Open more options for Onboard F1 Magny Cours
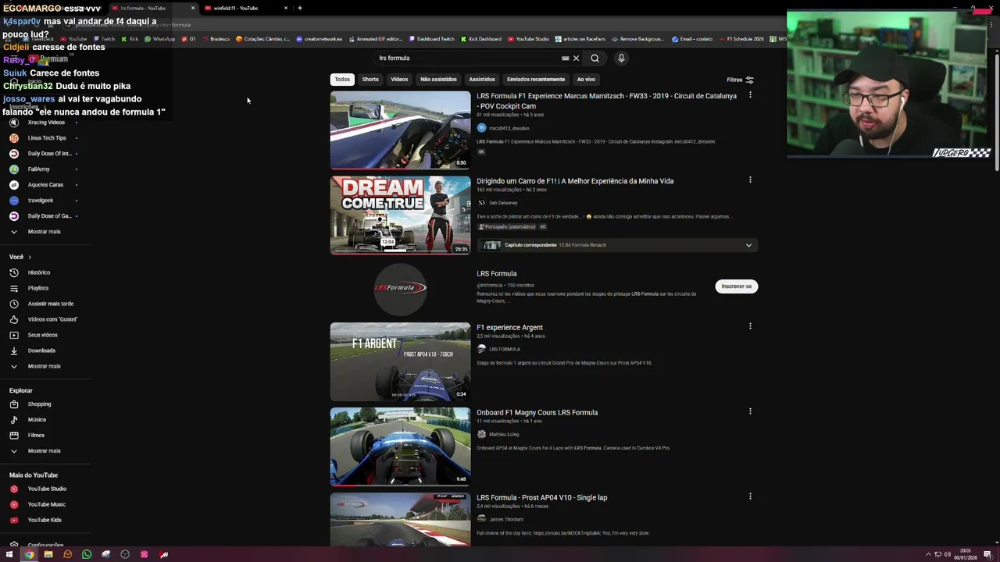1000x562 pixels. 750,411
